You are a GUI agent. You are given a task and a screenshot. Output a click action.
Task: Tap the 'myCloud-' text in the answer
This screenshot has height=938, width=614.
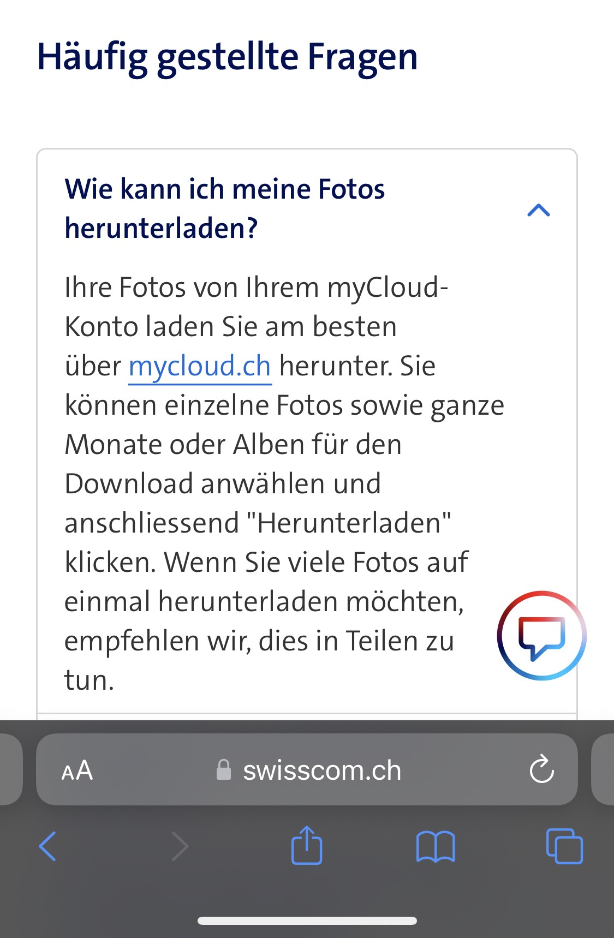[388, 287]
